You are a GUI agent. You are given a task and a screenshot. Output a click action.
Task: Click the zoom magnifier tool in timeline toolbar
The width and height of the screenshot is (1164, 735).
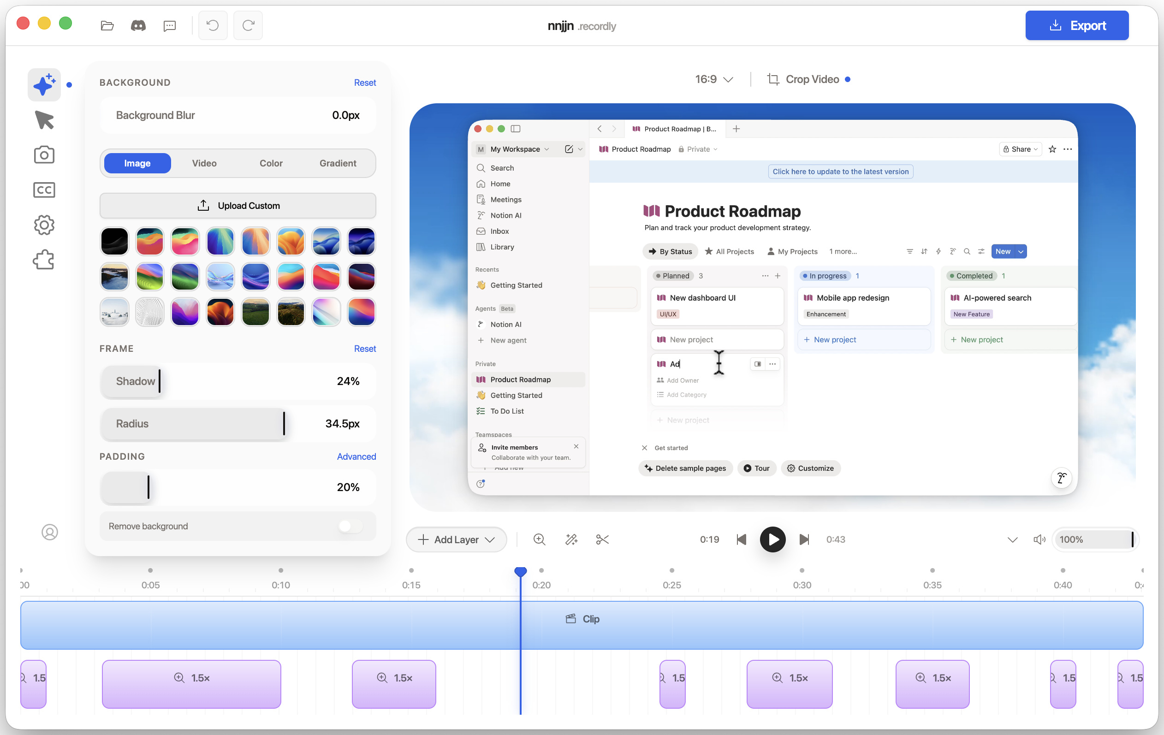pos(540,539)
